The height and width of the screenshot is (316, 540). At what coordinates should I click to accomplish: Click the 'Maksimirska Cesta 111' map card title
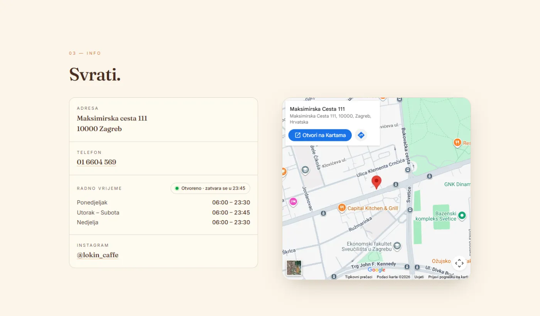(x=317, y=109)
